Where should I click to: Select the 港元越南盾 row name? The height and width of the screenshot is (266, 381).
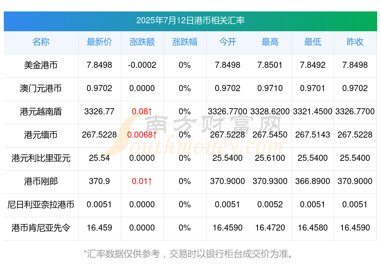41,112
